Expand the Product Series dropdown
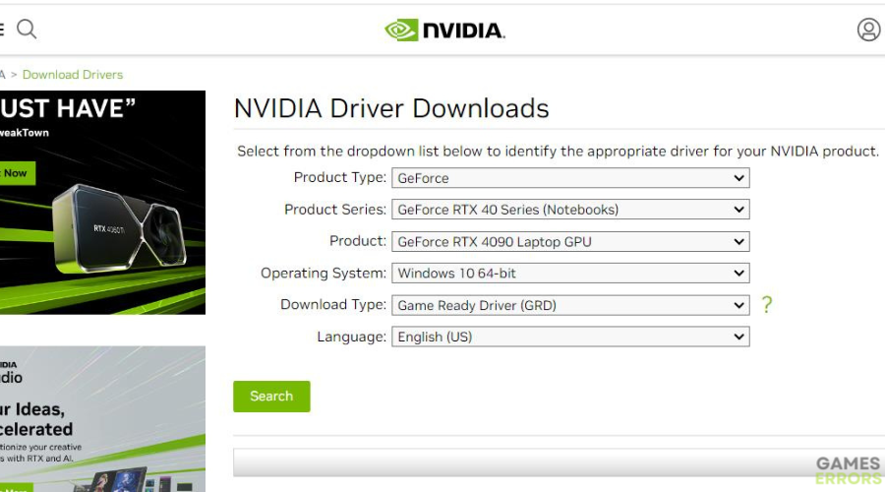This screenshot has width=885, height=492. 570,210
